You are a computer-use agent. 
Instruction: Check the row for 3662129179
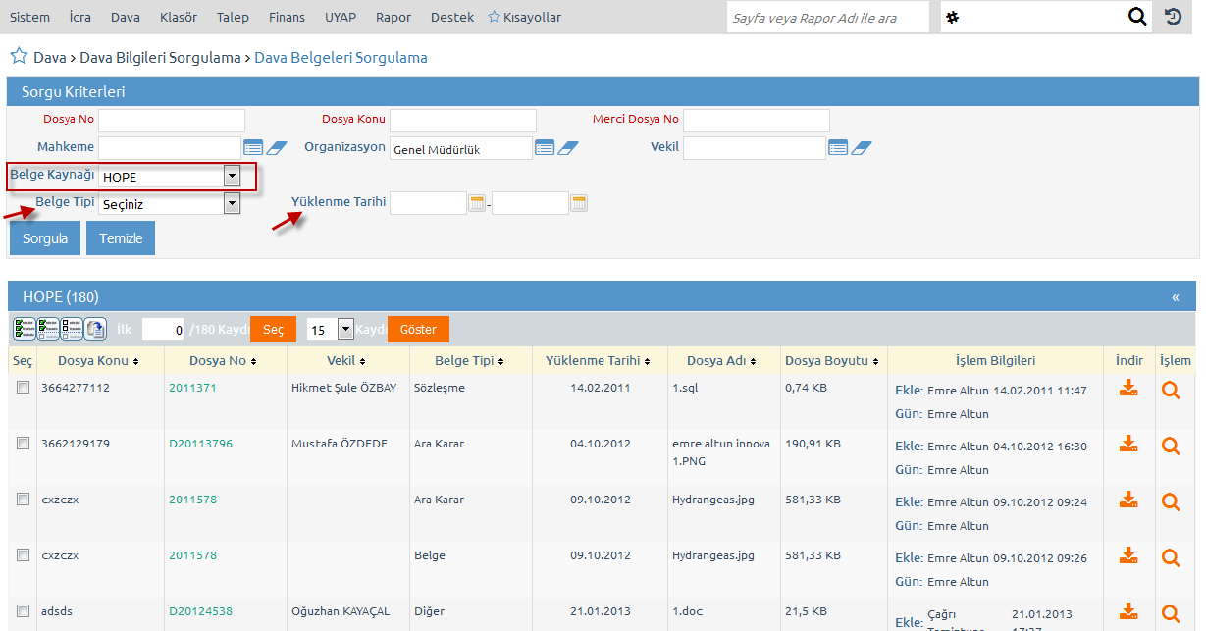pos(23,444)
